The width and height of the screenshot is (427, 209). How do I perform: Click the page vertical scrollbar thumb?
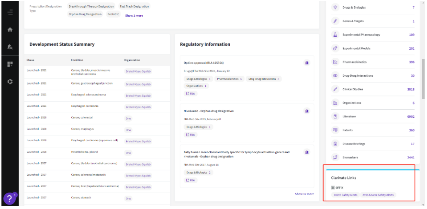[x=423, y=79]
